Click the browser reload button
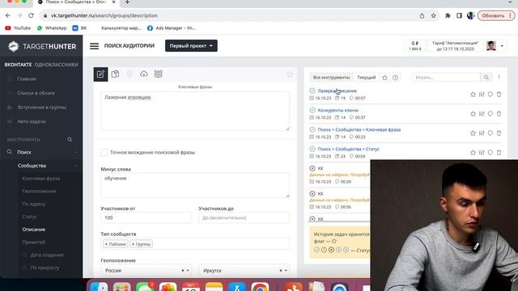Viewport: 518px width, 291px height. pyautogui.click(x=31, y=15)
